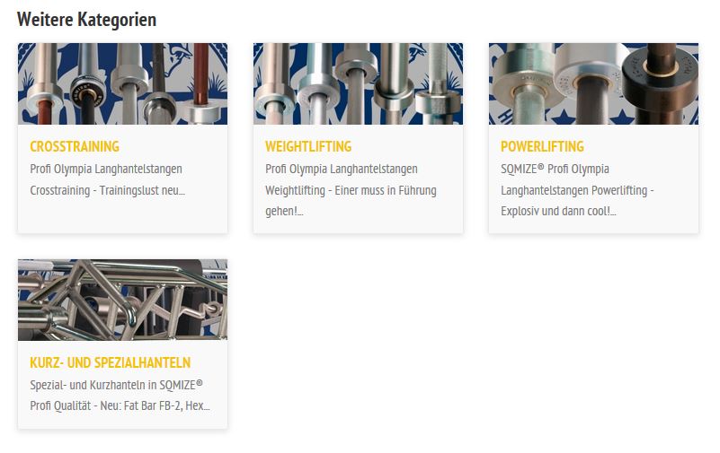Click the CROSSTRAINING category title
The height and width of the screenshot is (453, 720).
tap(75, 146)
